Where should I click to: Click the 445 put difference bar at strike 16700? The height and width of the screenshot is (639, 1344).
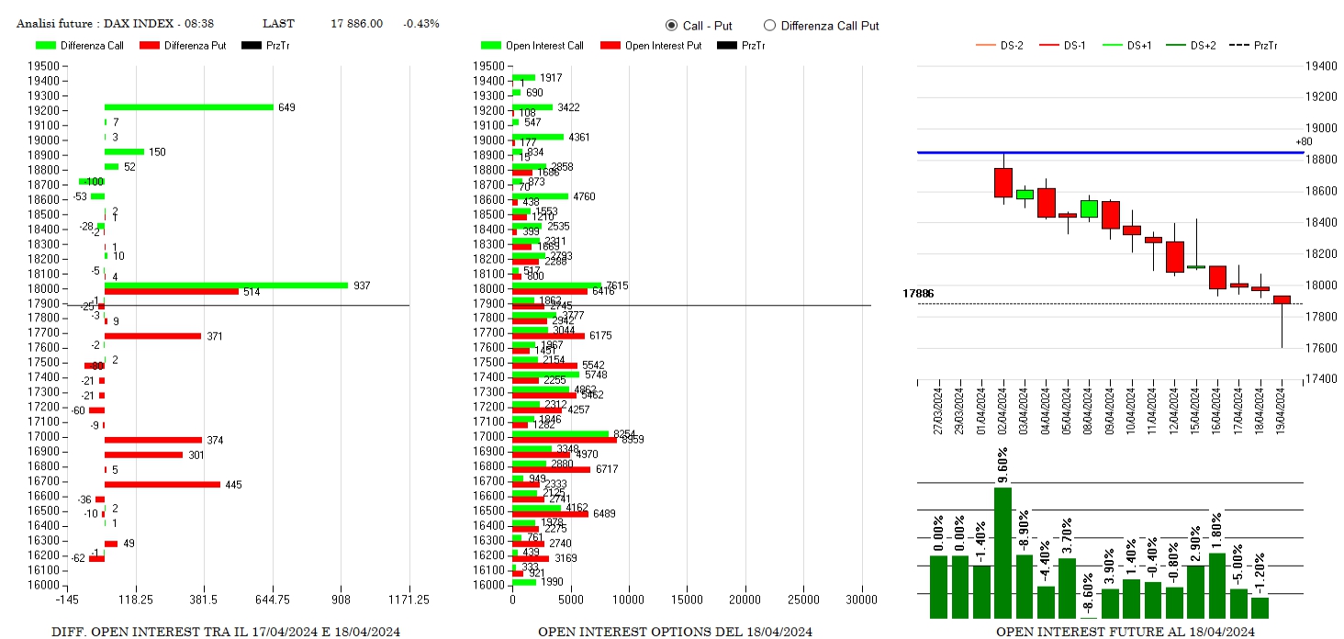[162, 484]
